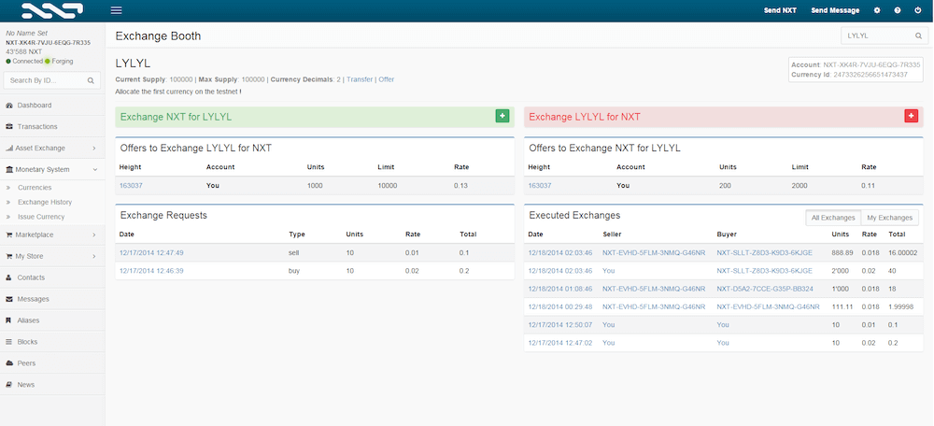Open Aliases from sidebar
Viewport: 934px width, 426px height.
pyautogui.click(x=52, y=320)
